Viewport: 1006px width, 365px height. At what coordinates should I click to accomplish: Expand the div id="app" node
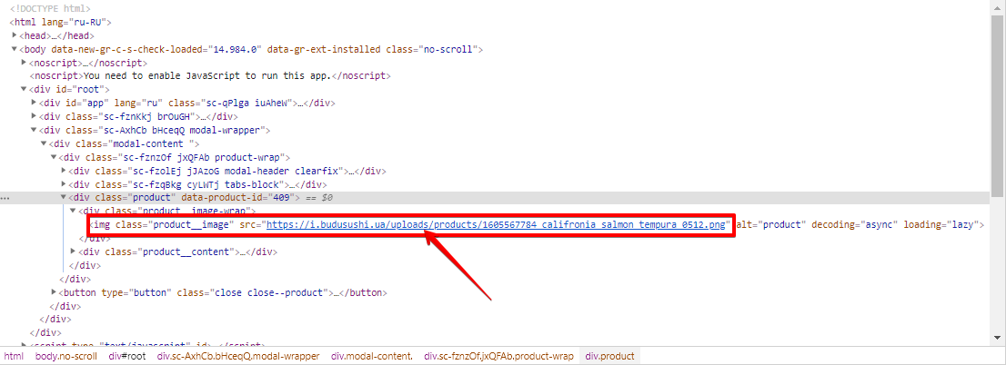tap(35, 104)
